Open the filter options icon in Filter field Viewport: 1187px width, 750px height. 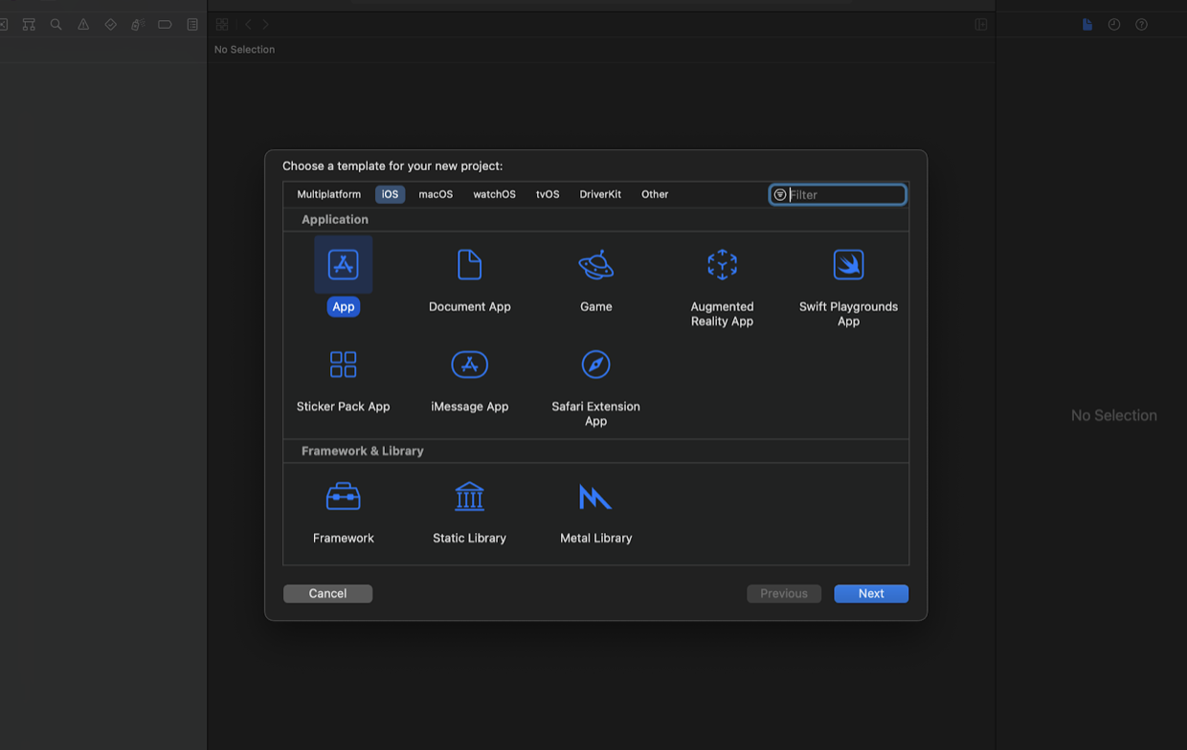(780, 195)
